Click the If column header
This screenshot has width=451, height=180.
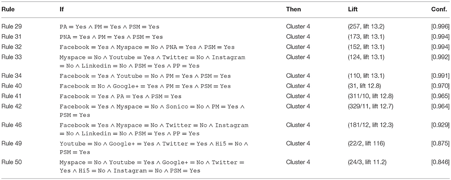[61, 9]
